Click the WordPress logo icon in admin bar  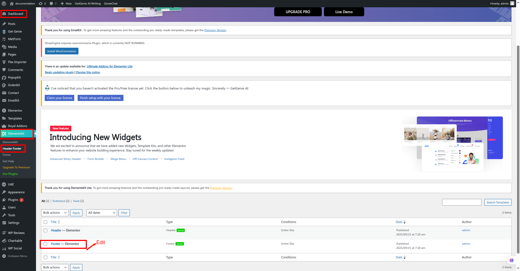point(4,4)
